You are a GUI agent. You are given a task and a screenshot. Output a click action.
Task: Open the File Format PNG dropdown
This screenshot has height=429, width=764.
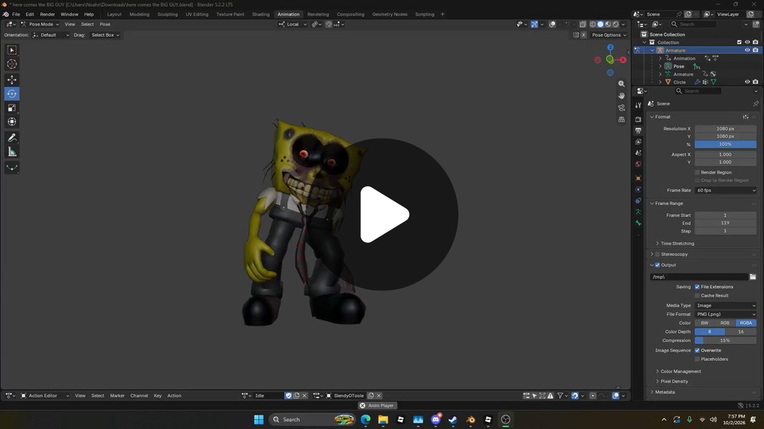(726, 314)
